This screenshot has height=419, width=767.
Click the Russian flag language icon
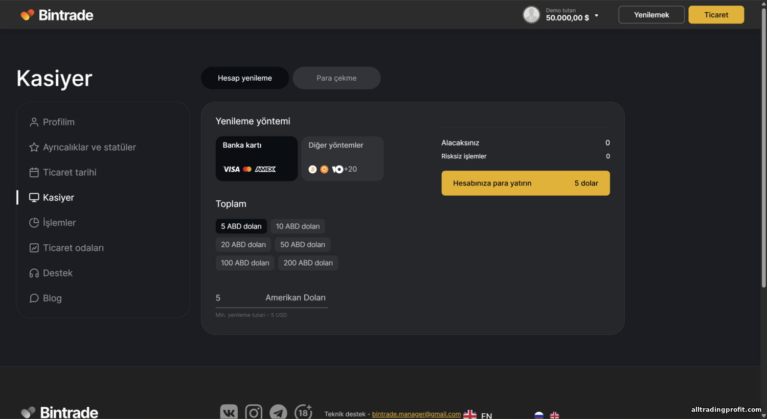(x=539, y=415)
